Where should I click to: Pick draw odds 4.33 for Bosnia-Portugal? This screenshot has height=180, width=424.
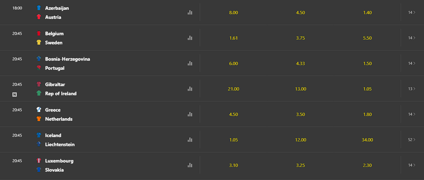pos(300,64)
